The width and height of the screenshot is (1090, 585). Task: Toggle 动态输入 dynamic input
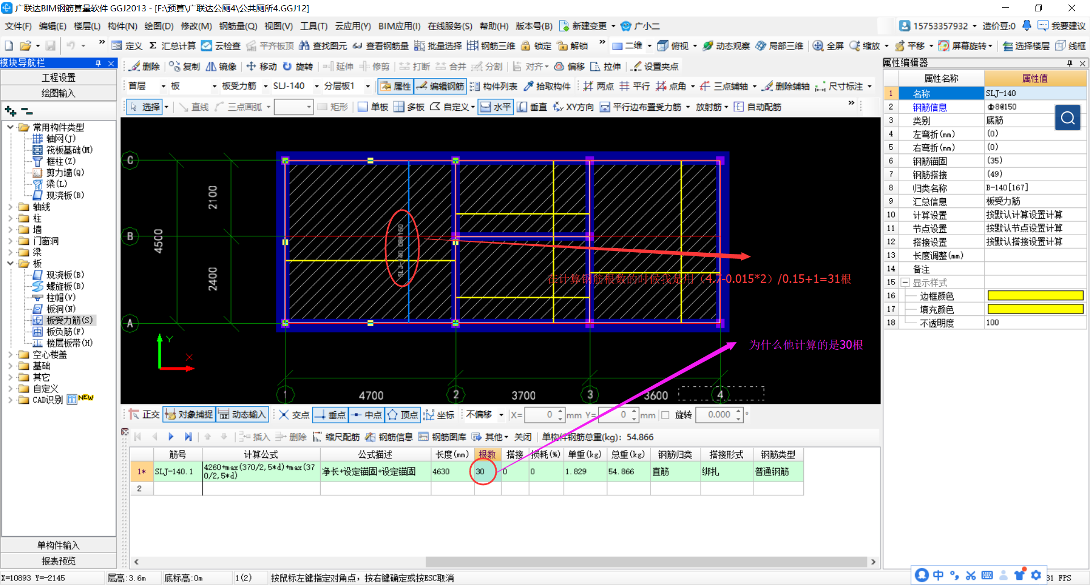(x=242, y=415)
